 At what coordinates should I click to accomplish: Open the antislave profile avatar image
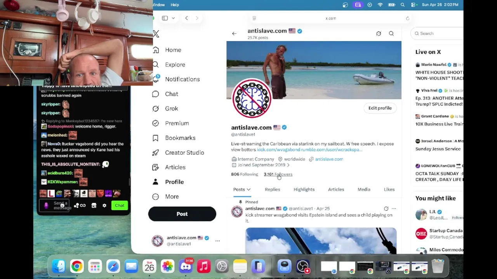[252, 98]
